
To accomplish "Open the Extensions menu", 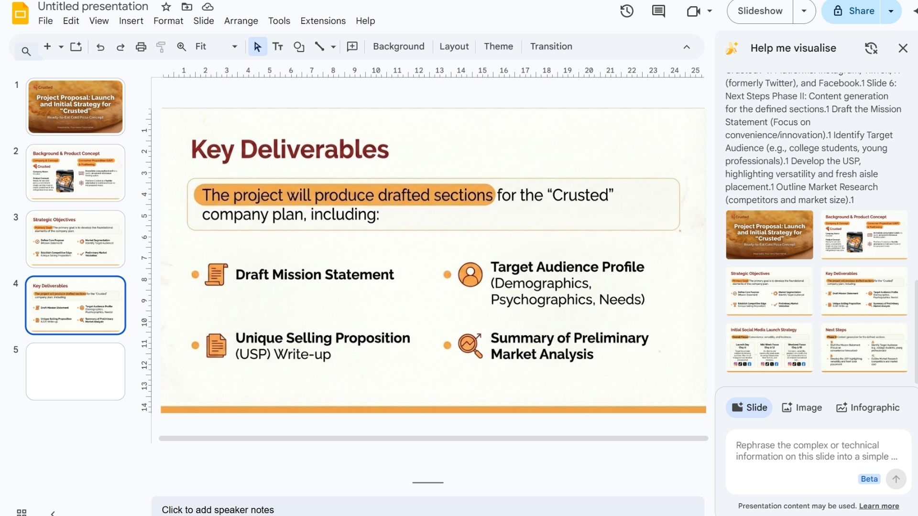I will click(x=323, y=21).
